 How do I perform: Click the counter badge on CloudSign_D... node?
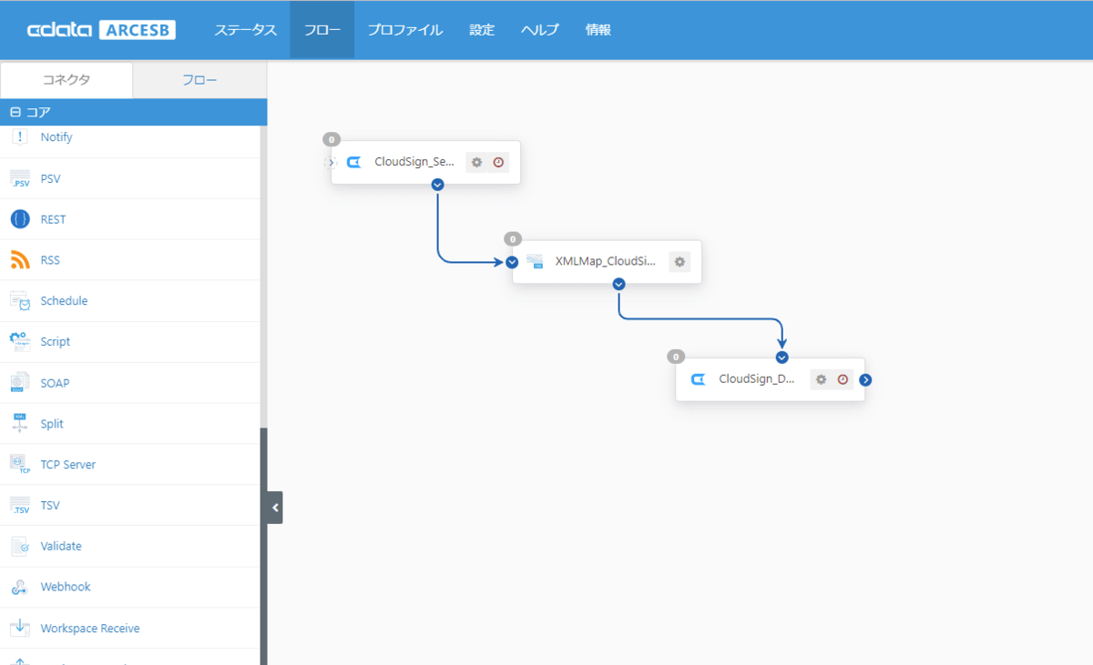[676, 357]
